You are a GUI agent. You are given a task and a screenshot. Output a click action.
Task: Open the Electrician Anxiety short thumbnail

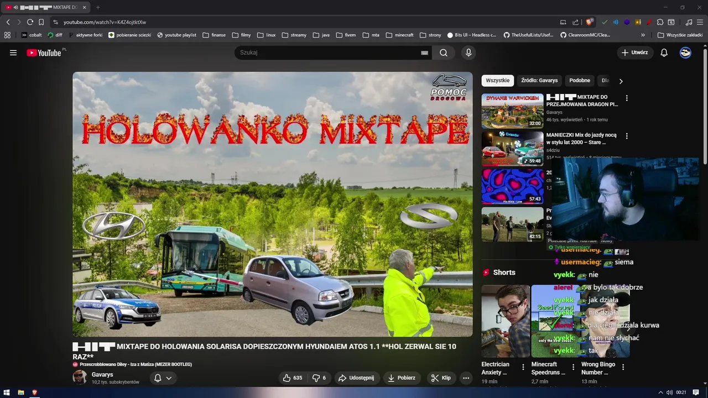coord(506,321)
